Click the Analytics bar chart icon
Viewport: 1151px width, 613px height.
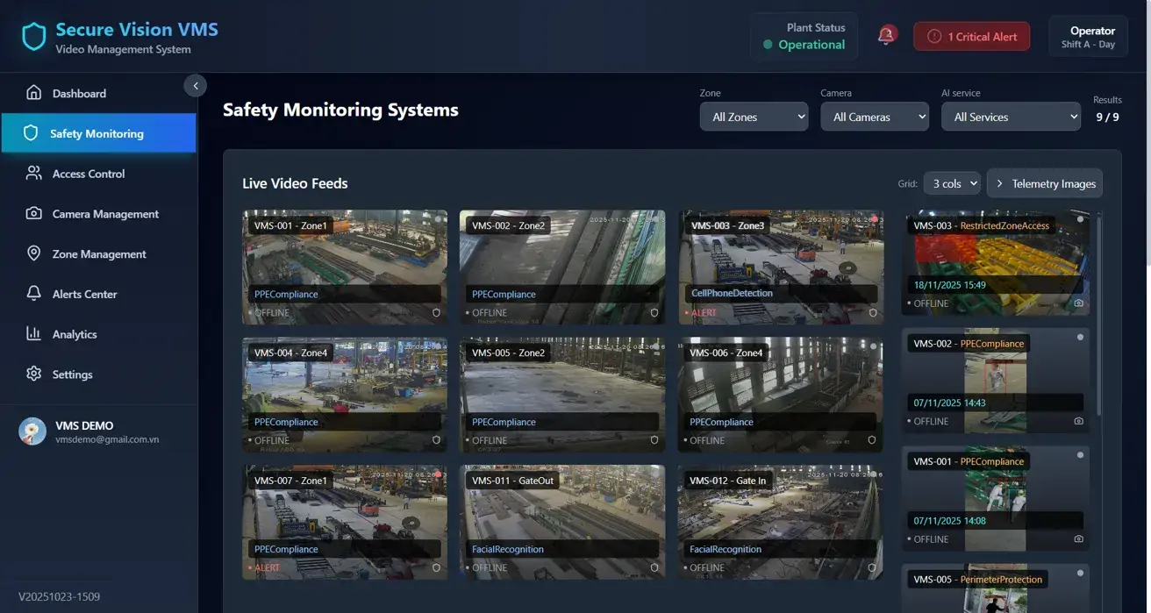click(x=34, y=333)
